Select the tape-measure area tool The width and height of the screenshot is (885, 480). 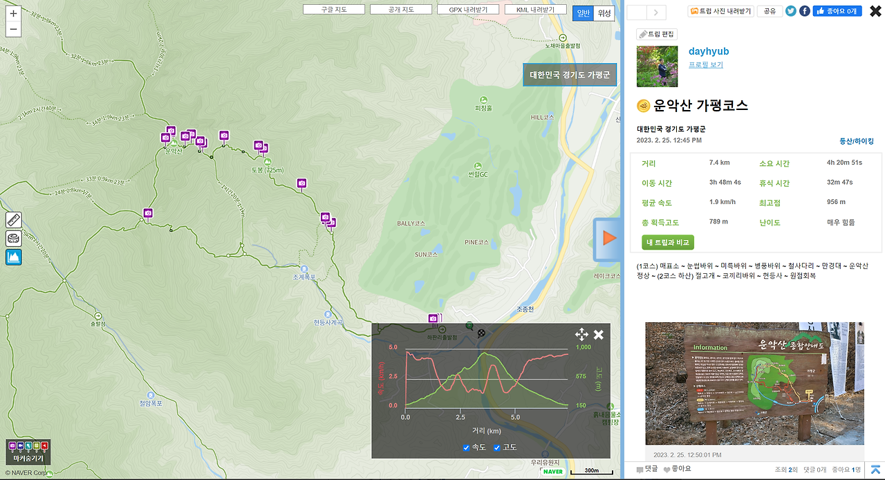pos(14,239)
